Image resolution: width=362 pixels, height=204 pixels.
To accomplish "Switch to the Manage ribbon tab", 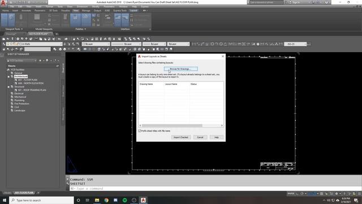I will (86, 11).
